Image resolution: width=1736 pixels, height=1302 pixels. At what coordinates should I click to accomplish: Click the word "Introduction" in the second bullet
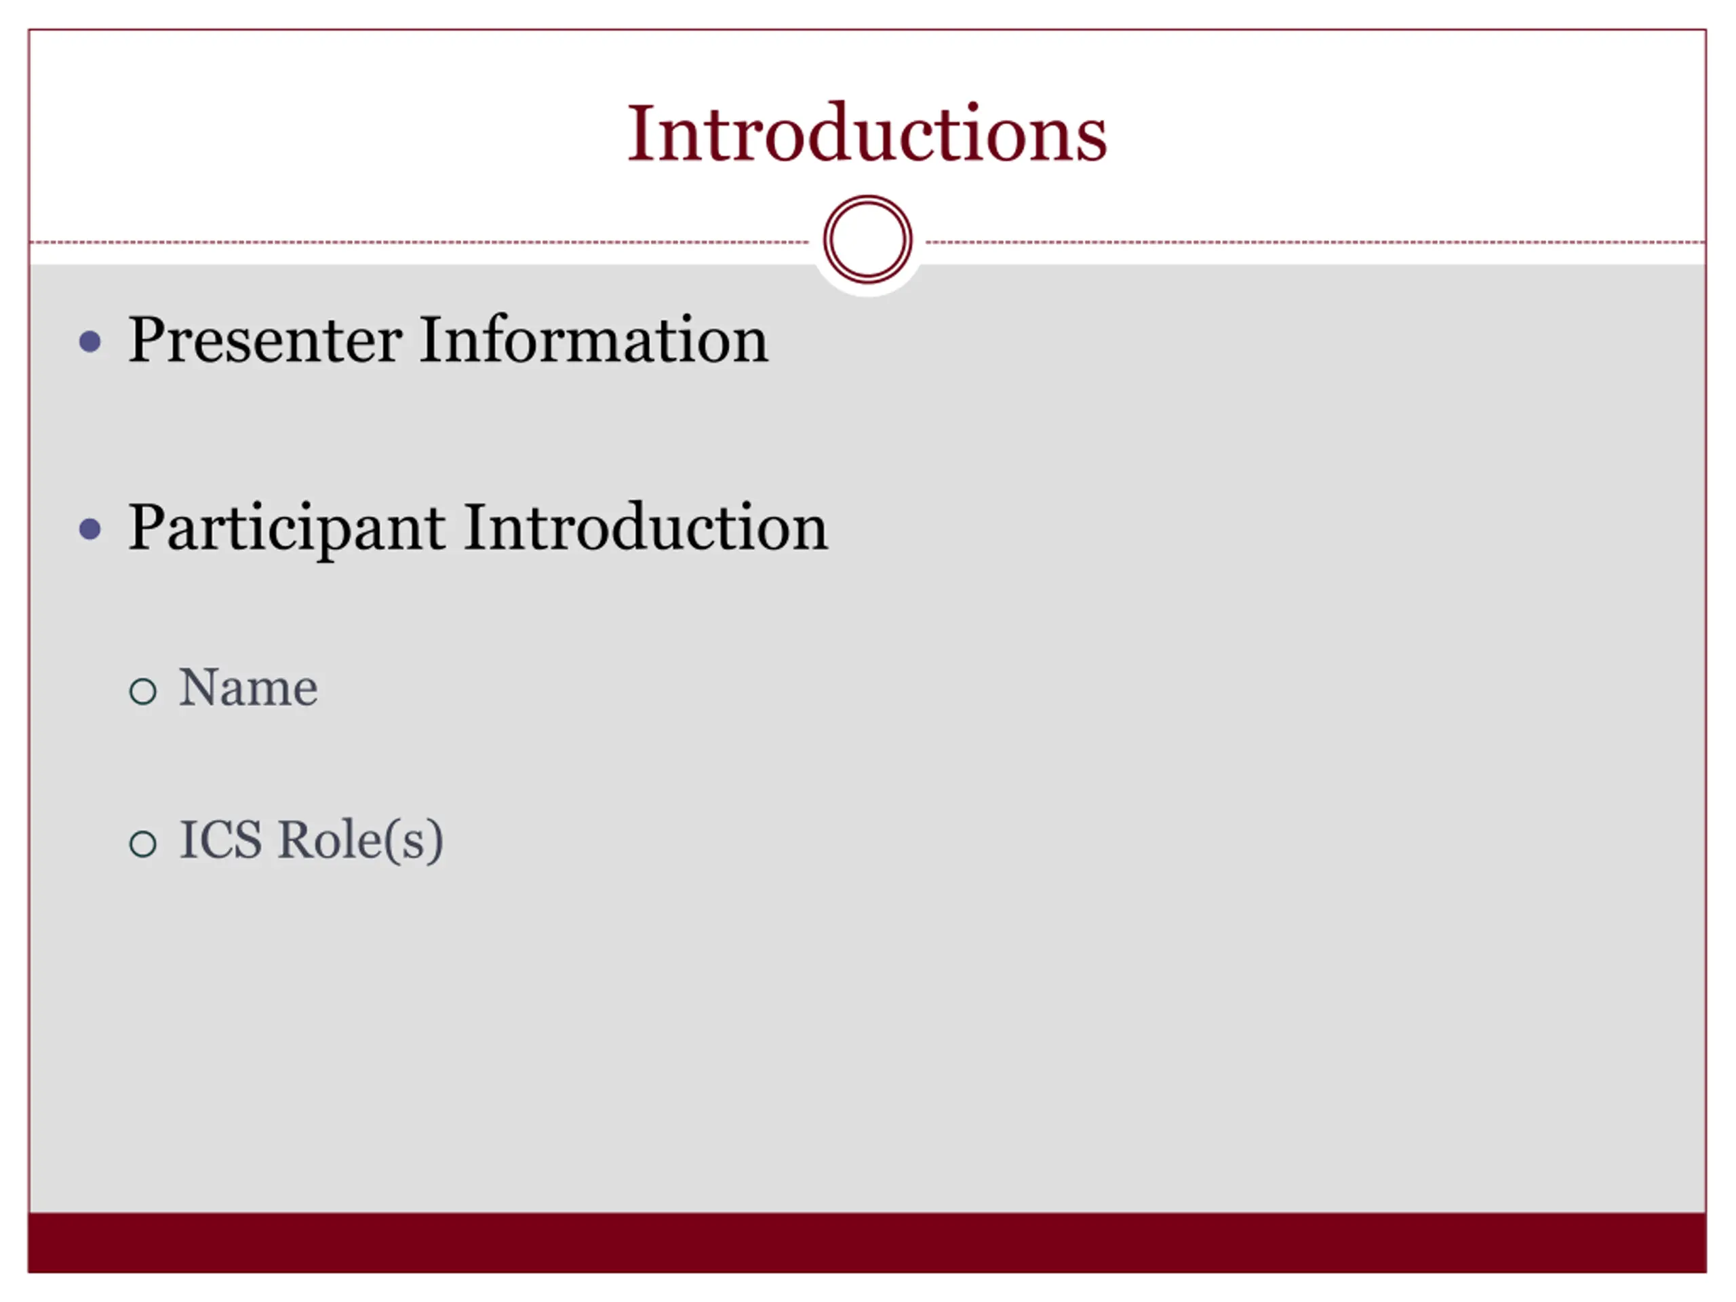(x=646, y=528)
